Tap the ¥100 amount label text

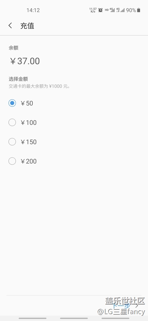[x=29, y=123]
